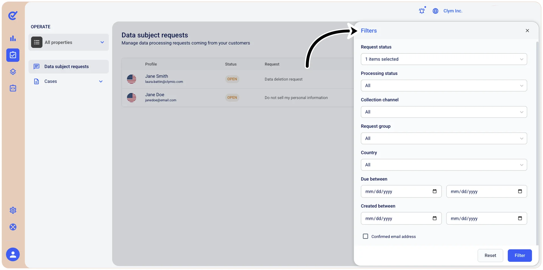Click the properties list icon
This screenshot has height=270, width=543.
click(37, 42)
